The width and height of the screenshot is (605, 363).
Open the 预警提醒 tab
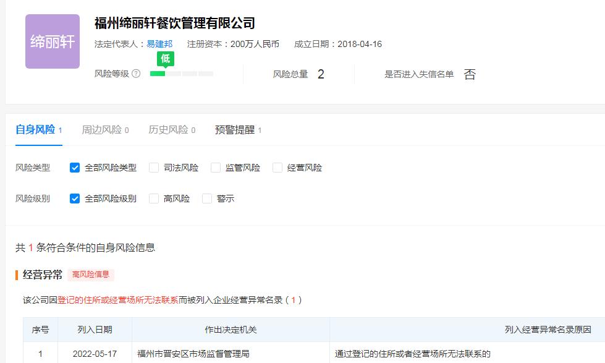point(235,130)
